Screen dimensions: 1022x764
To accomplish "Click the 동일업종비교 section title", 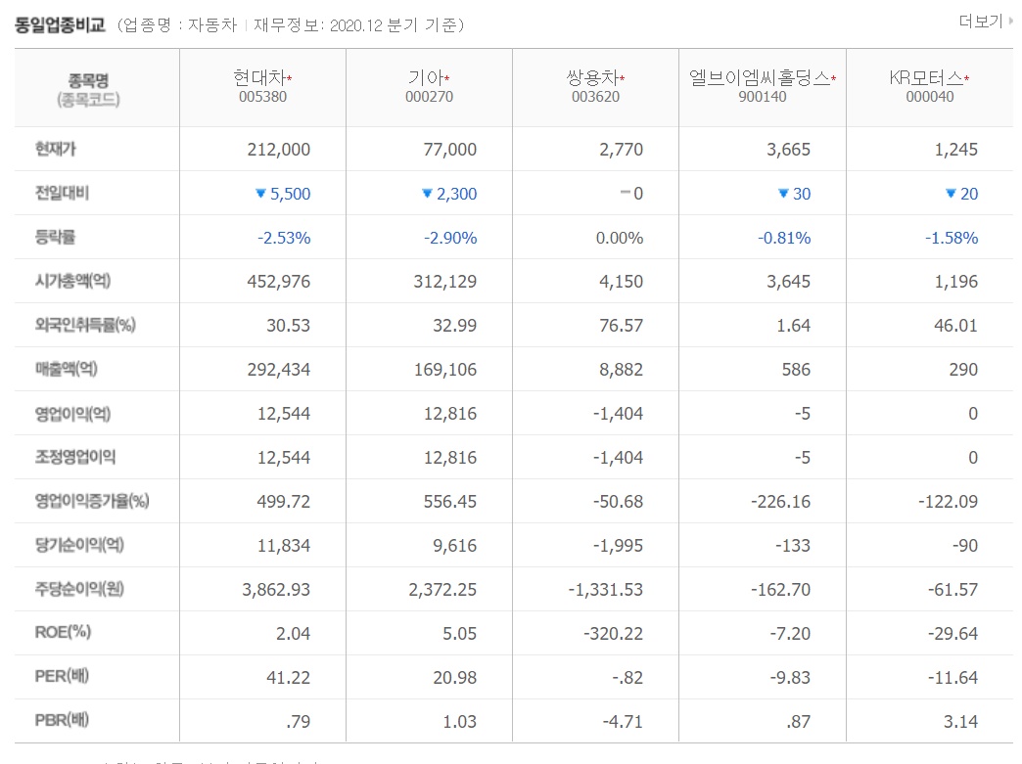I will [60, 25].
